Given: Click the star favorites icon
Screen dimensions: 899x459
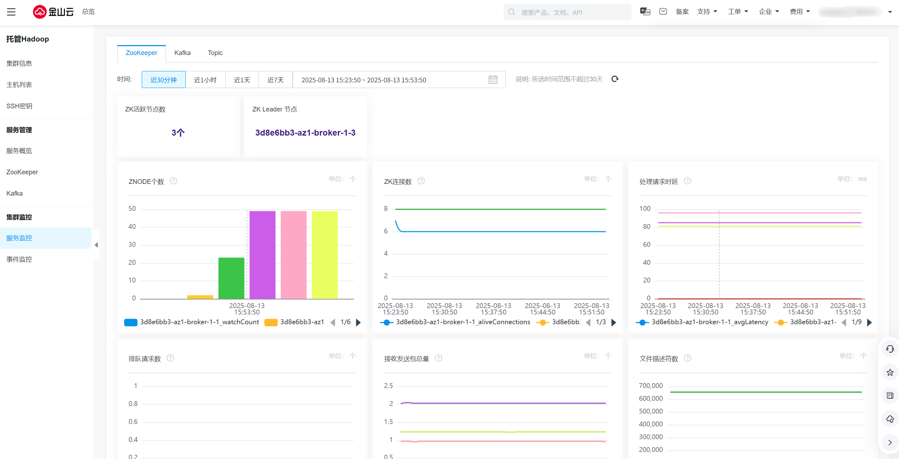Looking at the screenshot, I should pos(890,372).
